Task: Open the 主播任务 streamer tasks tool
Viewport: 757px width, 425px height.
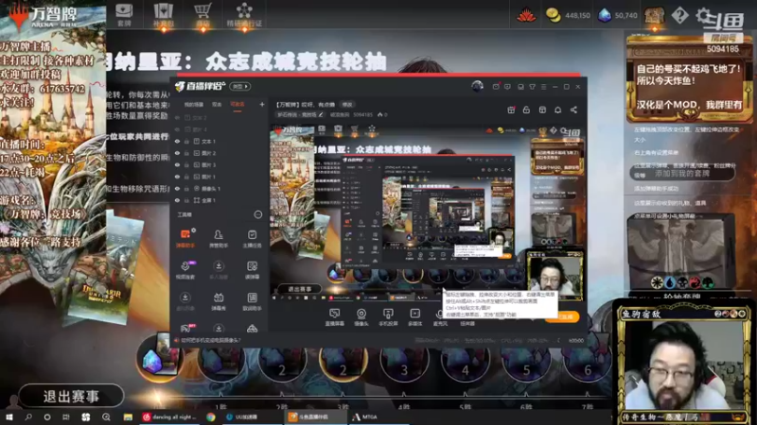Action: [252, 238]
